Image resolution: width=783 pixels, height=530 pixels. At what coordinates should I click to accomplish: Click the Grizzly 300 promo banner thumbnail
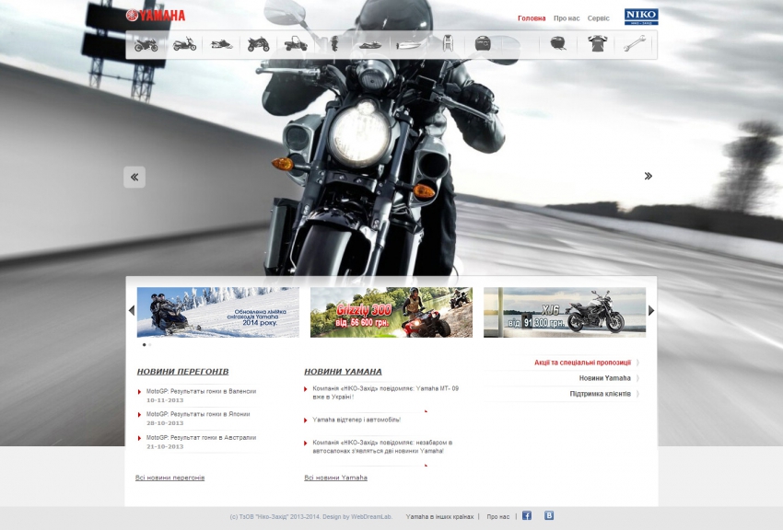391,312
